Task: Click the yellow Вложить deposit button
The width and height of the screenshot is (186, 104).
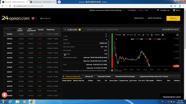Action: 173,18
